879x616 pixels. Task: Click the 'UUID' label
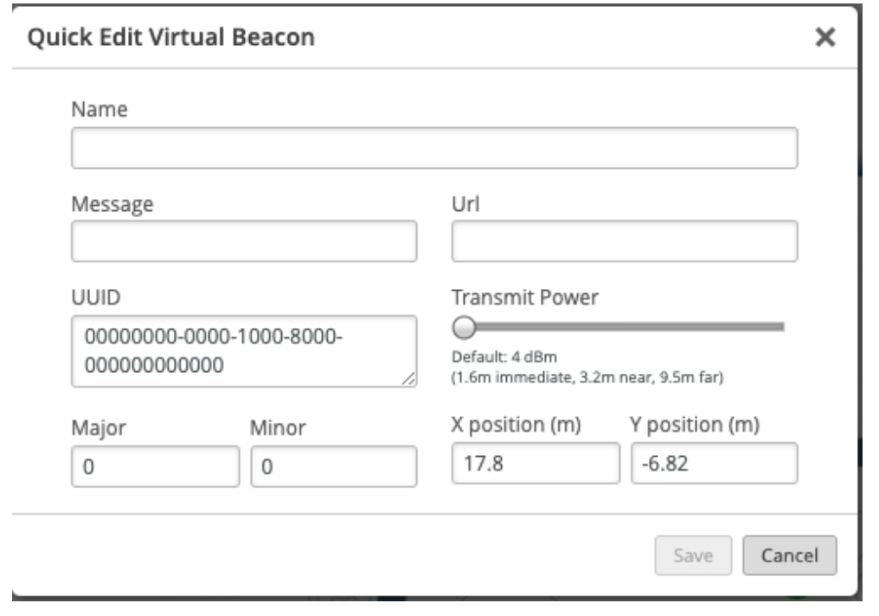[96, 298]
